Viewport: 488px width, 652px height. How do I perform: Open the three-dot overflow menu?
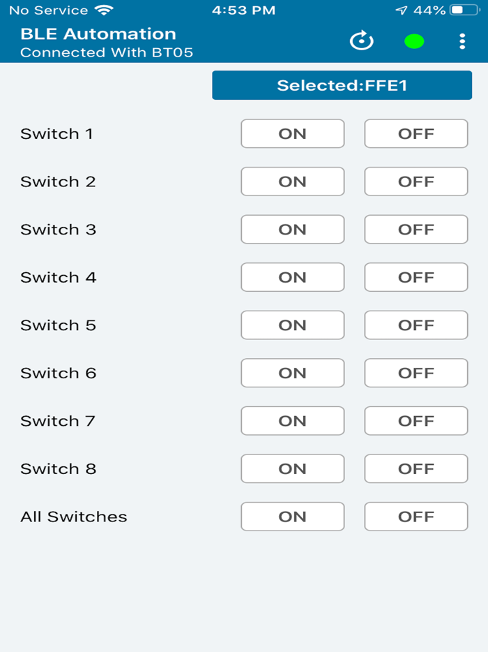click(462, 41)
